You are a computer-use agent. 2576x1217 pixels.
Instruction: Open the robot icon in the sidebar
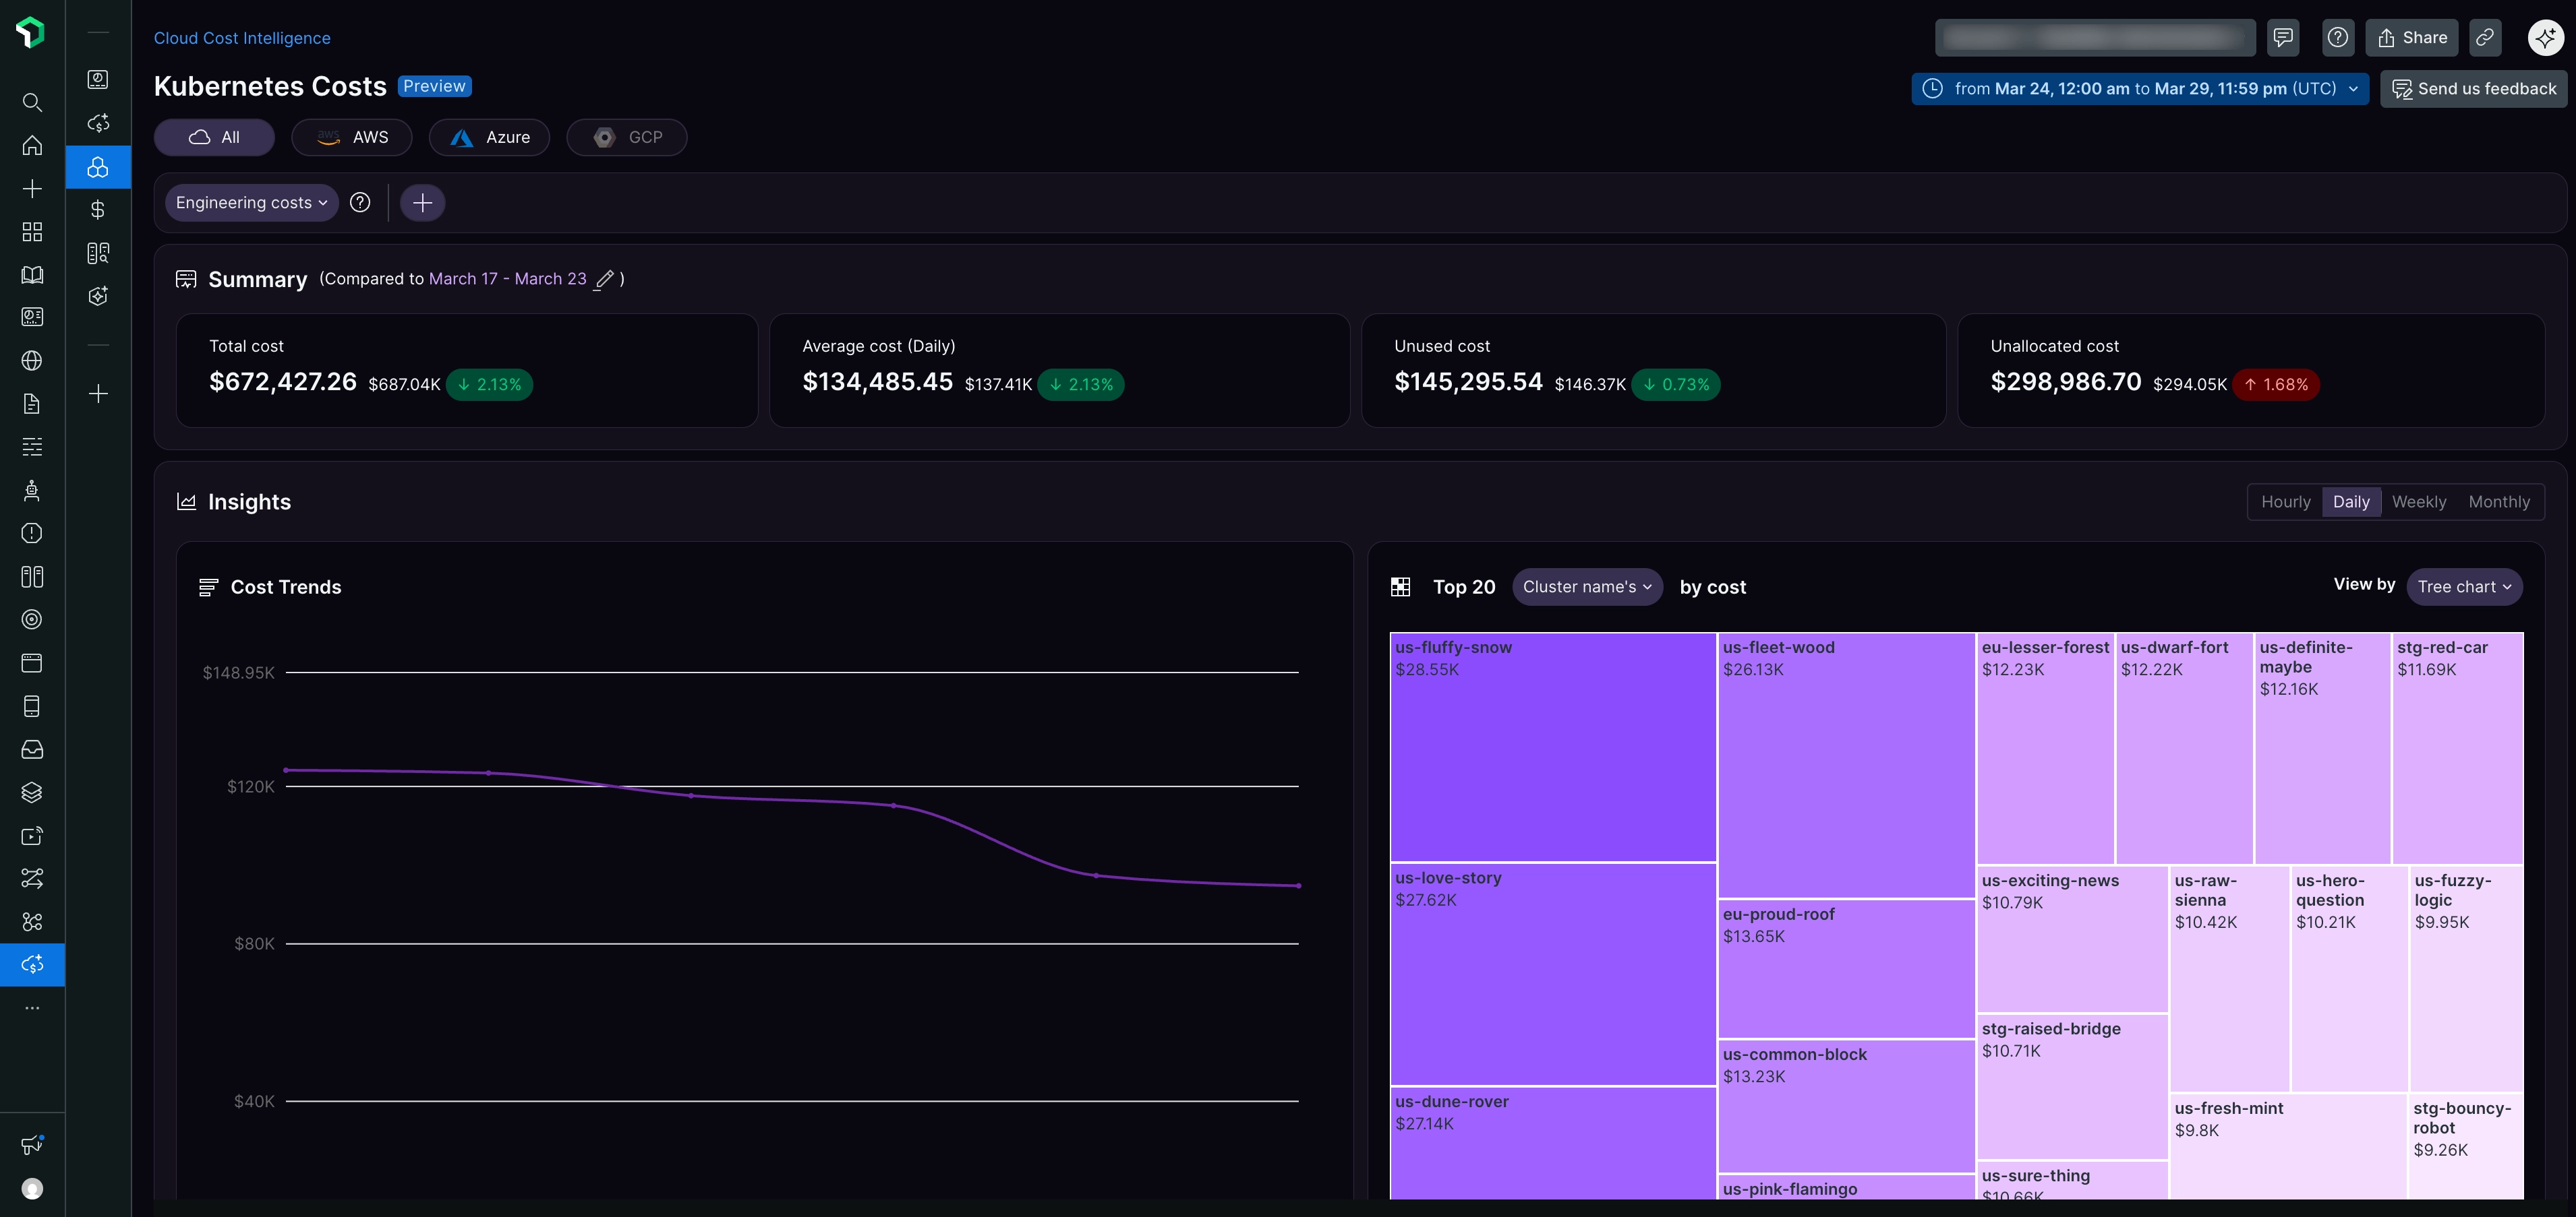32,490
